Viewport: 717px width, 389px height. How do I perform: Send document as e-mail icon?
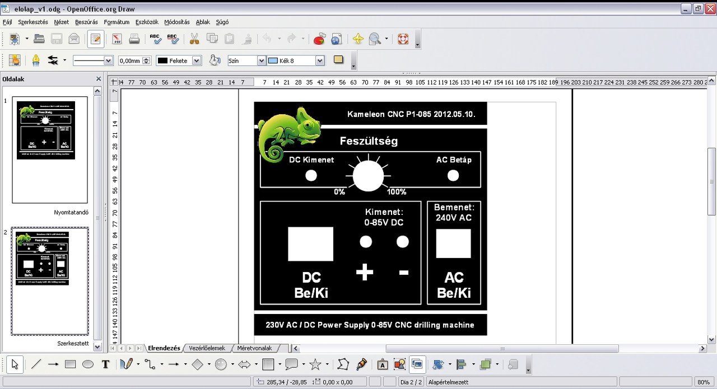click(73, 39)
